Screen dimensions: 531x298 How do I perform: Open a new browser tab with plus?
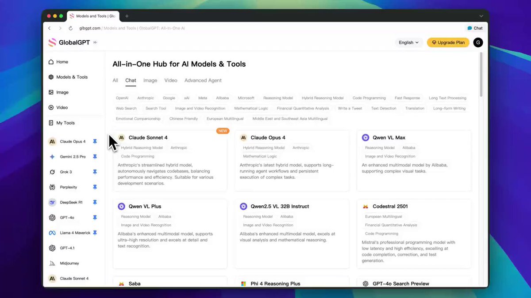[x=127, y=16]
